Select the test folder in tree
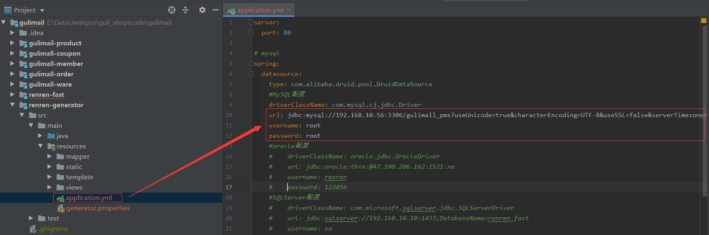 pos(53,218)
